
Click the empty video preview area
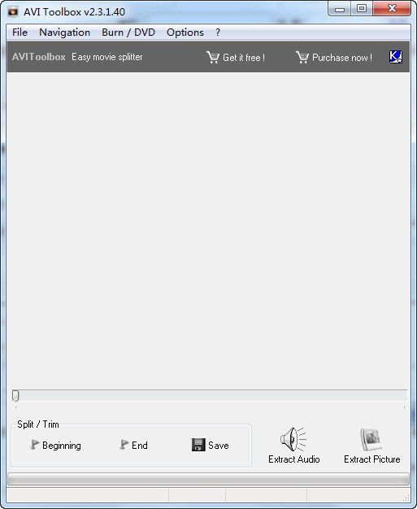208,230
